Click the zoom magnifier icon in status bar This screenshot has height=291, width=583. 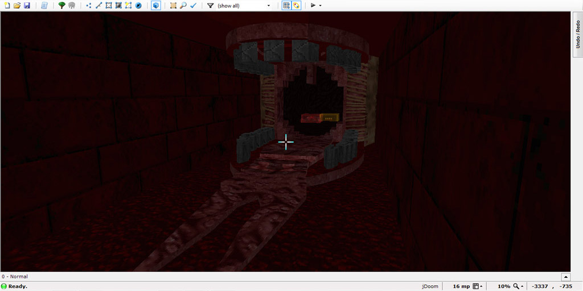click(x=516, y=286)
